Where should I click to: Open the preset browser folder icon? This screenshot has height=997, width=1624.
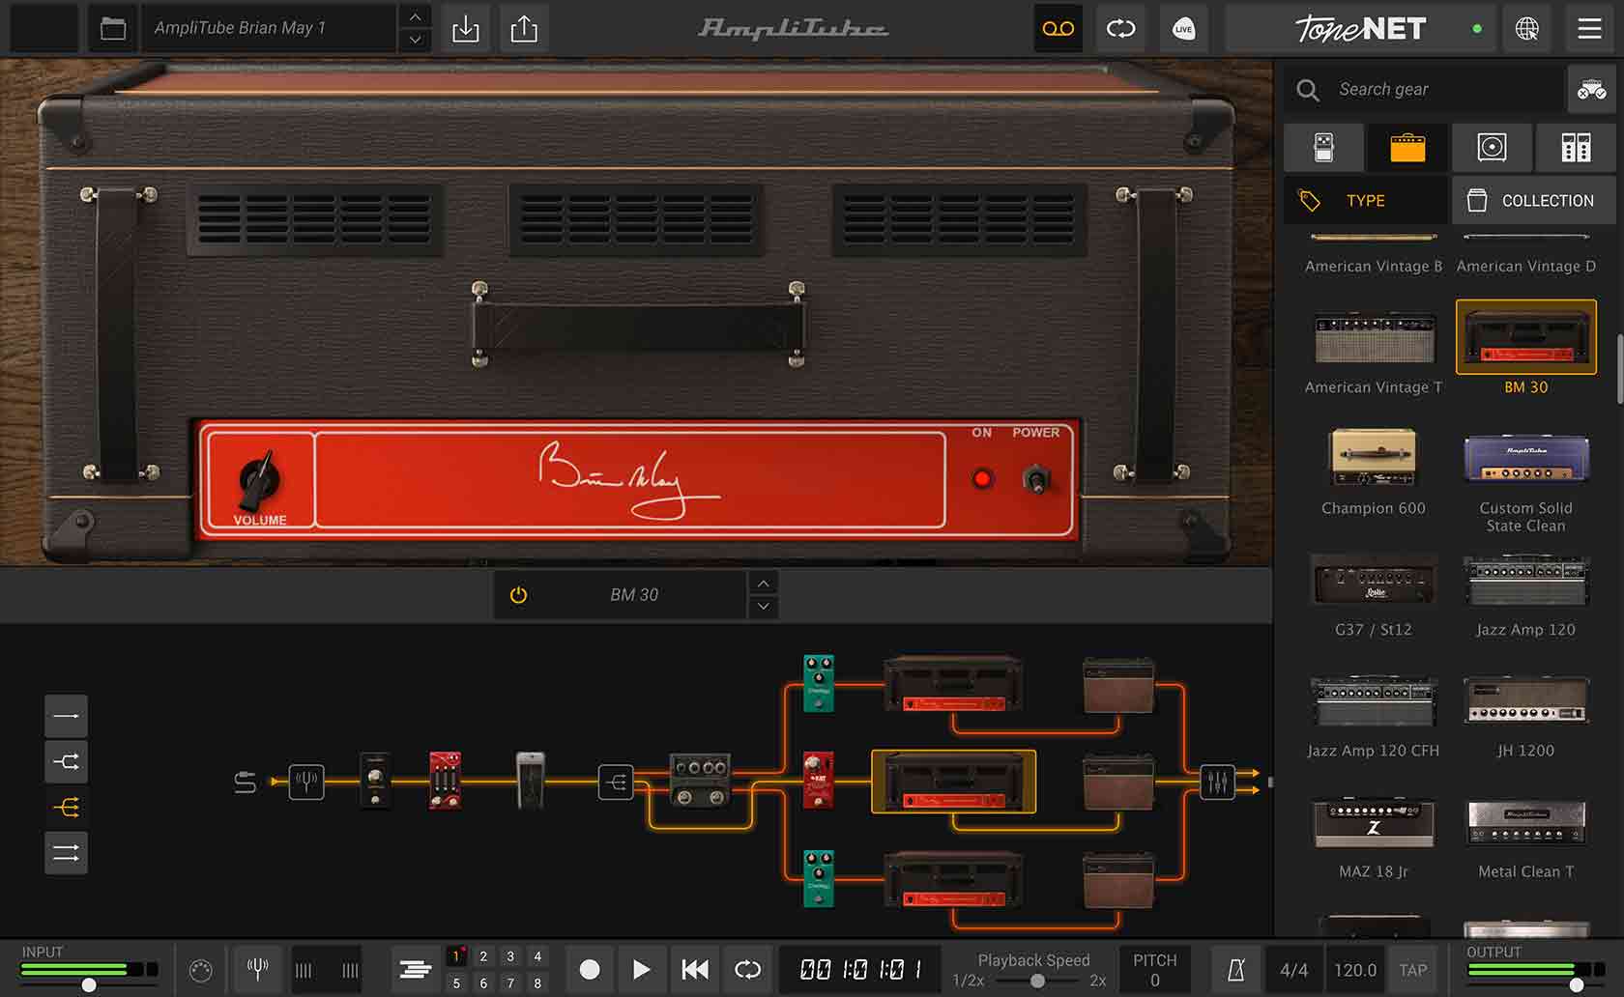(113, 28)
